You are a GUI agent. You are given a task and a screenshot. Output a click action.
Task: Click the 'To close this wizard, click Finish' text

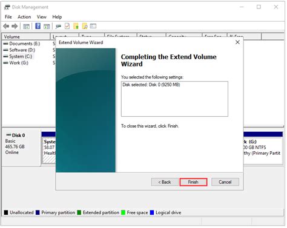pos(150,126)
